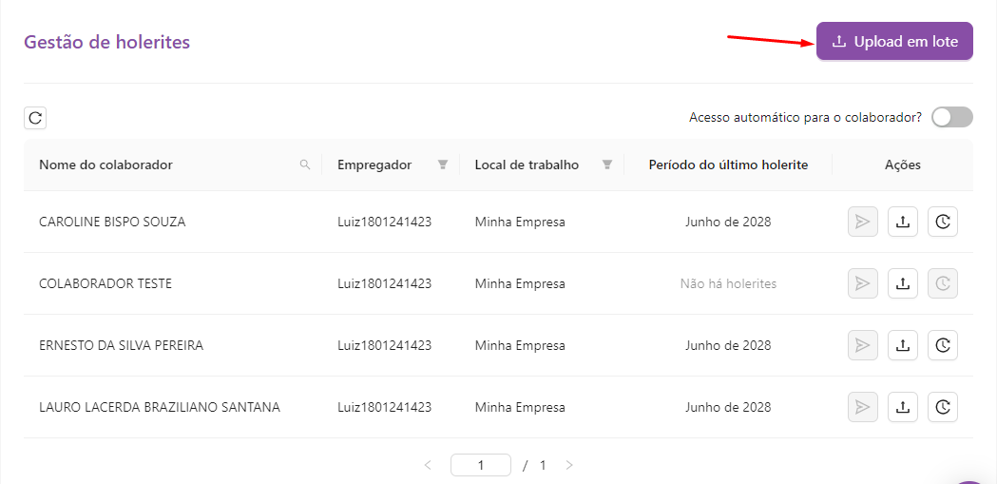Viewport: 997px width, 484px height.
Task: Upload holerite for Caroline Bispo Souza
Action: pyautogui.click(x=903, y=222)
